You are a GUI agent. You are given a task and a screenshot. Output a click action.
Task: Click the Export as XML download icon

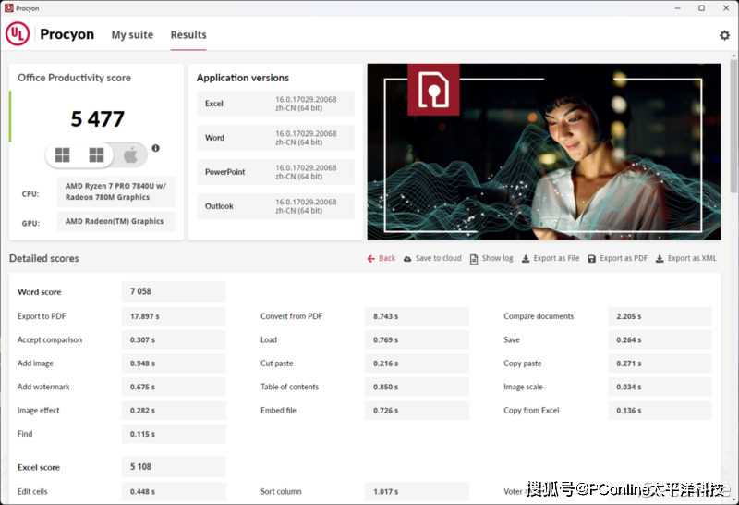point(660,259)
